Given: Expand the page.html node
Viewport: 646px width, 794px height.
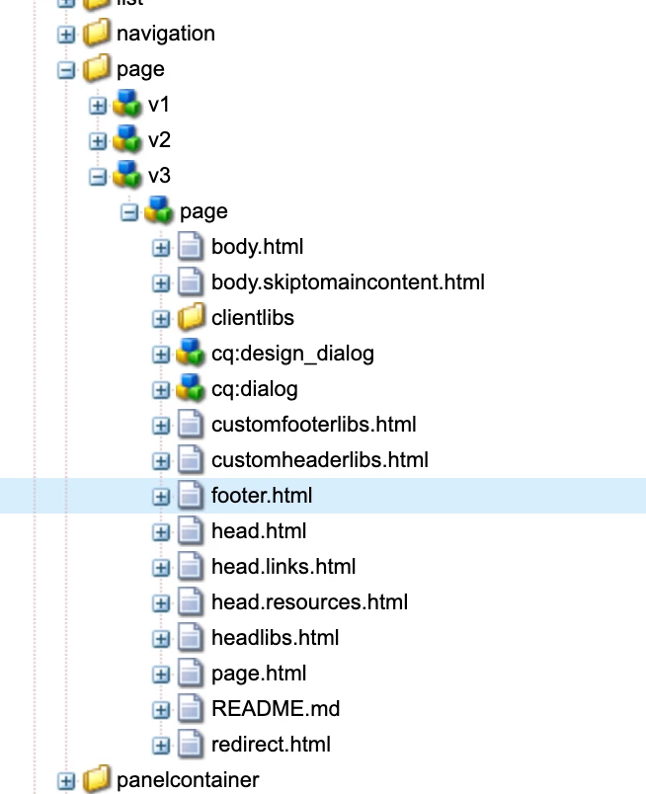Looking at the screenshot, I should (161, 674).
